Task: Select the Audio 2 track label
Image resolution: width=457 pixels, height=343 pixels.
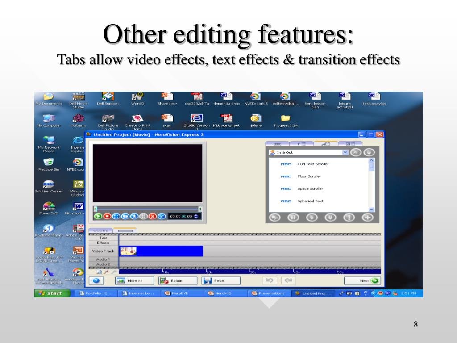Action: pos(103,264)
